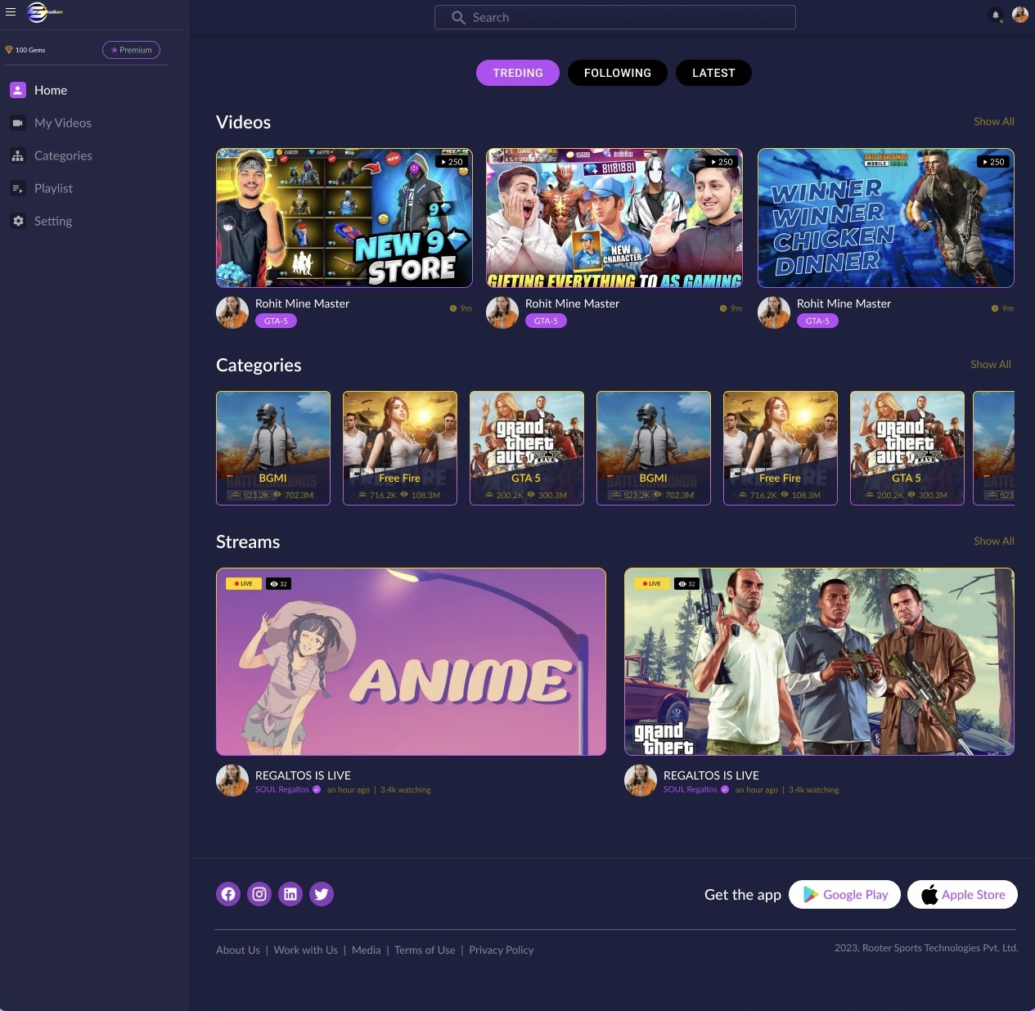Open the Terms of Use link
The image size is (1035, 1011).
tap(425, 950)
